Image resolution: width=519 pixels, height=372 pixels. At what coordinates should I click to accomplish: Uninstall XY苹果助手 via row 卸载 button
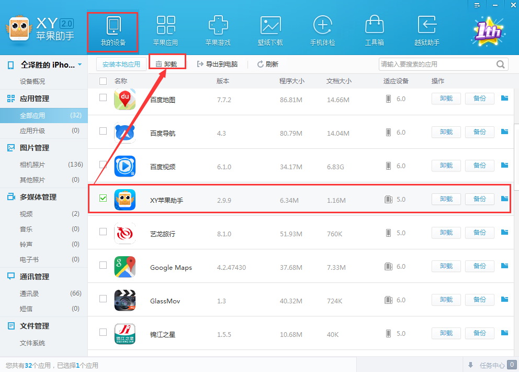tap(446, 199)
